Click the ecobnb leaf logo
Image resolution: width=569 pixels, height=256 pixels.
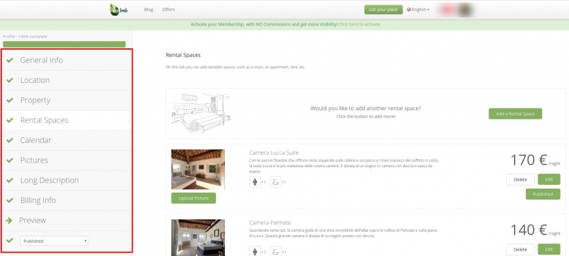118,9
